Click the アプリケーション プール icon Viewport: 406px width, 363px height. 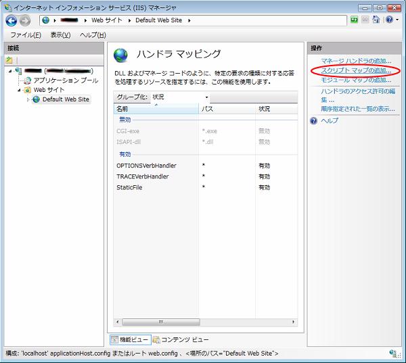pyautogui.click(x=27, y=80)
